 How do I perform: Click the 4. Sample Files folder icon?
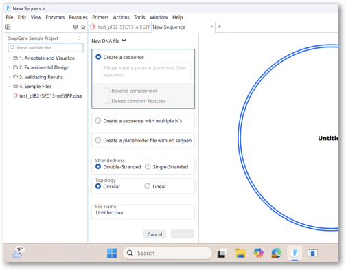point(15,86)
